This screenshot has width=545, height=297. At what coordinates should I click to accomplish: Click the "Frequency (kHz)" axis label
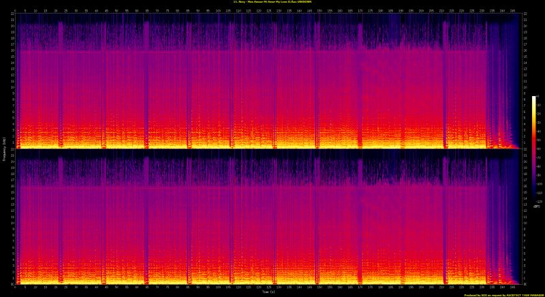point(3,148)
